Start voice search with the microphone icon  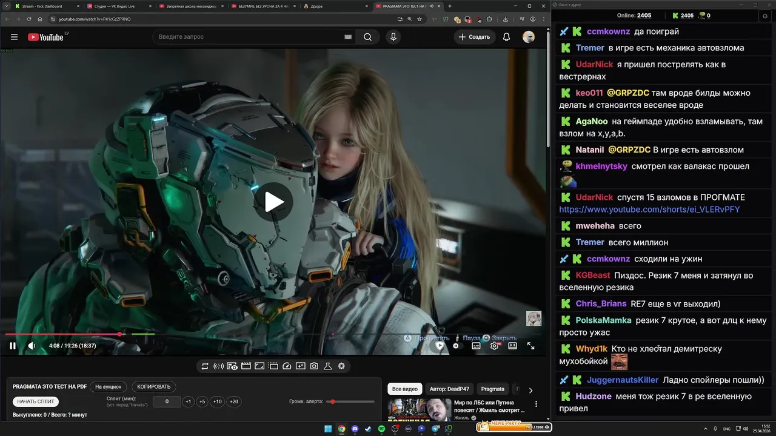[393, 37]
